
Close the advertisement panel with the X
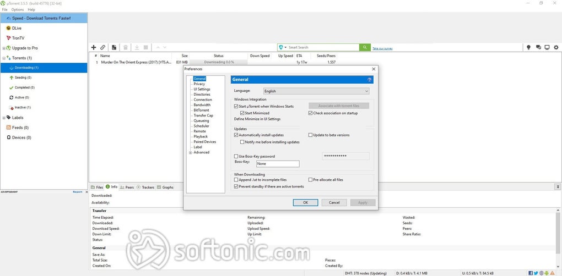pyautogui.click(x=87, y=192)
